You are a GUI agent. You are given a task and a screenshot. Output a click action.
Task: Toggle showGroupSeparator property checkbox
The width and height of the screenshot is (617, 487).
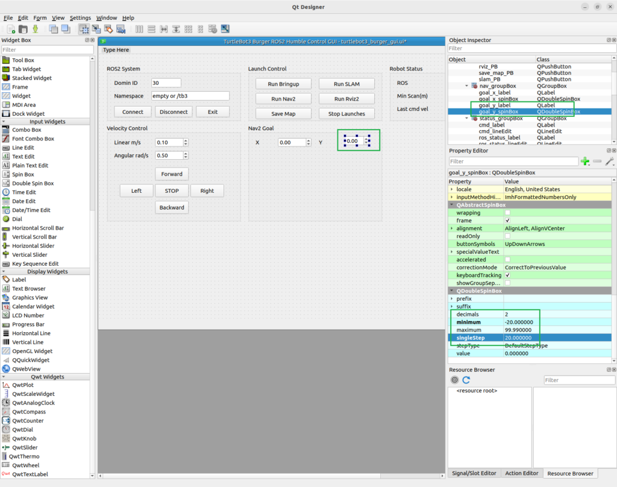[x=507, y=283]
